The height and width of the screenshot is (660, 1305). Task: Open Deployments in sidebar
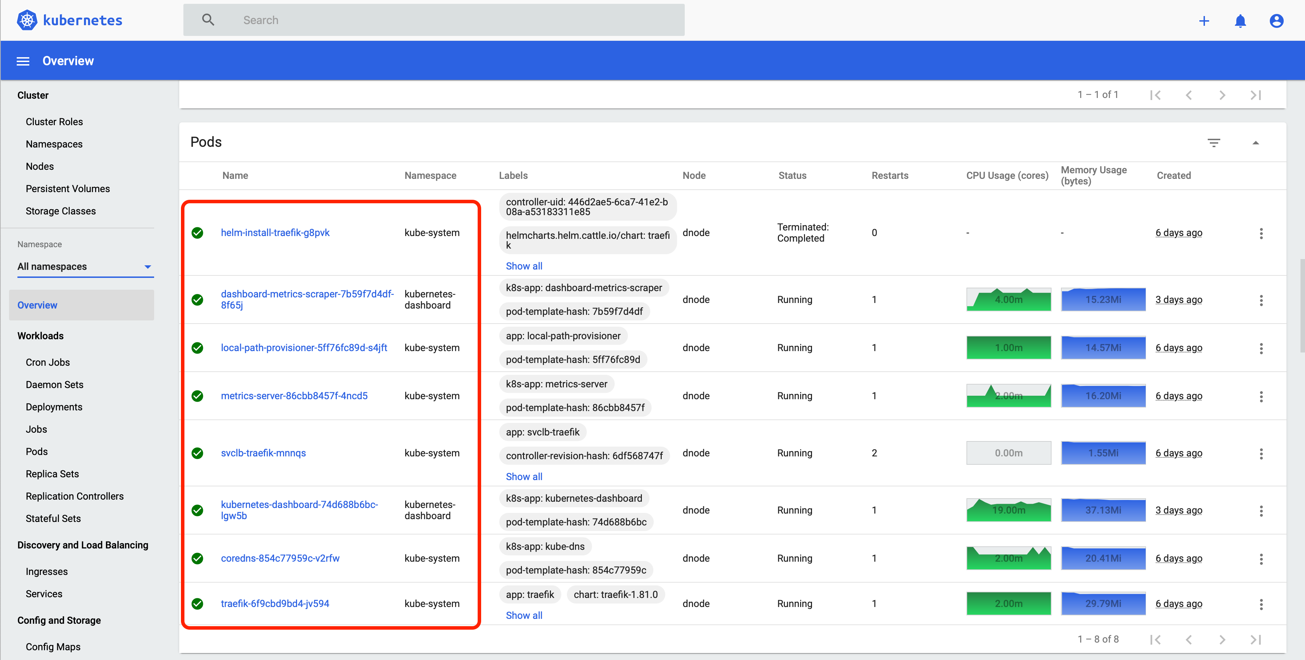pyautogui.click(x=54, y=407)
